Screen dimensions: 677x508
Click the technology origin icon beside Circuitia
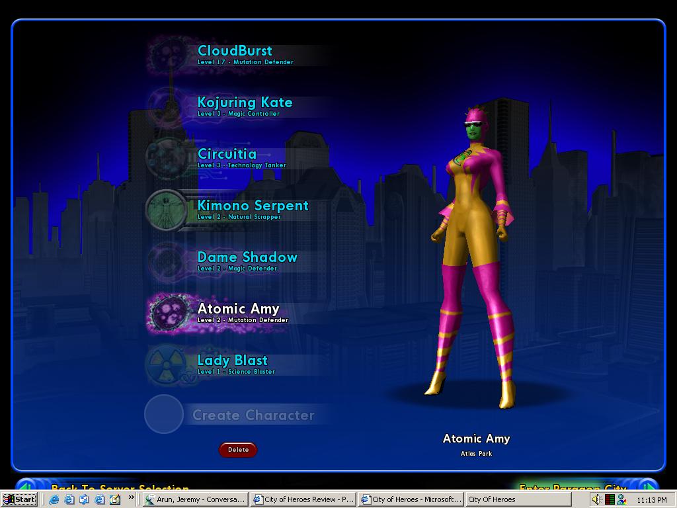coord(168,158)
